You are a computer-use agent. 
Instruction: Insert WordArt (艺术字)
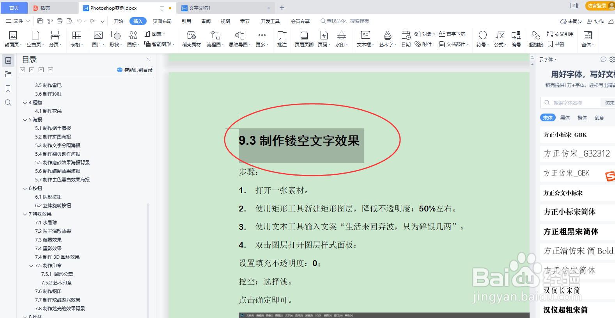(387, 39)
